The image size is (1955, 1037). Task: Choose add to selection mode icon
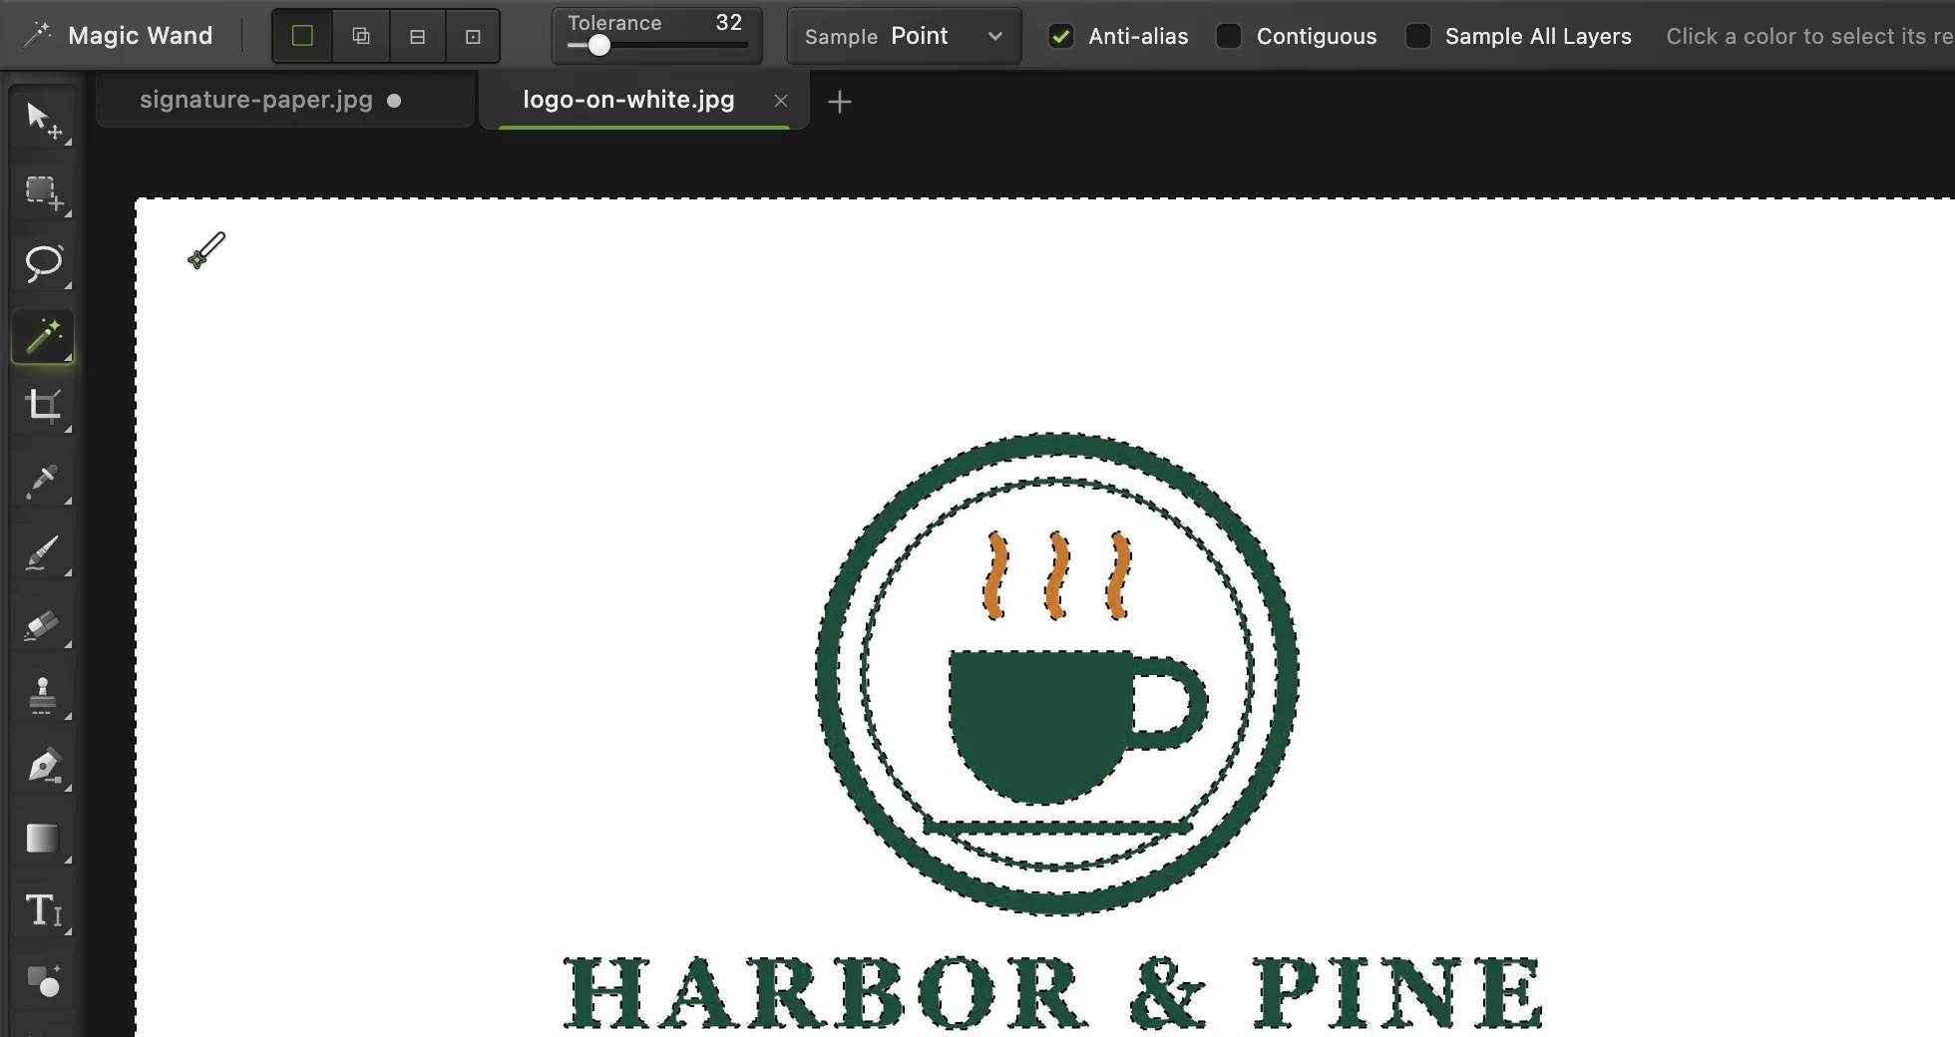click(x=361, y=36)
